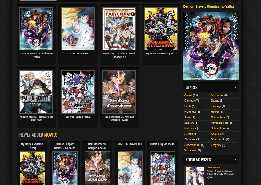Select the Comedy genre link
Screen dimensions: 261x185
(189, 101)
